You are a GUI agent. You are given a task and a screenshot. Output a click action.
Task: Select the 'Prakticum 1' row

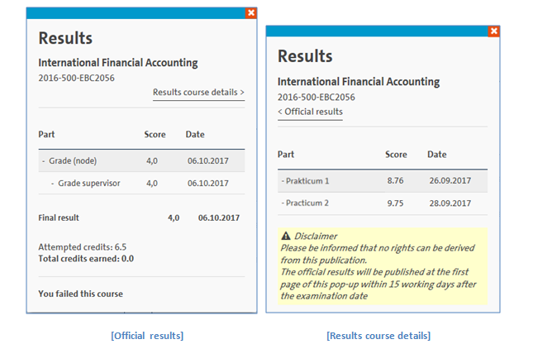pos(383,180)
